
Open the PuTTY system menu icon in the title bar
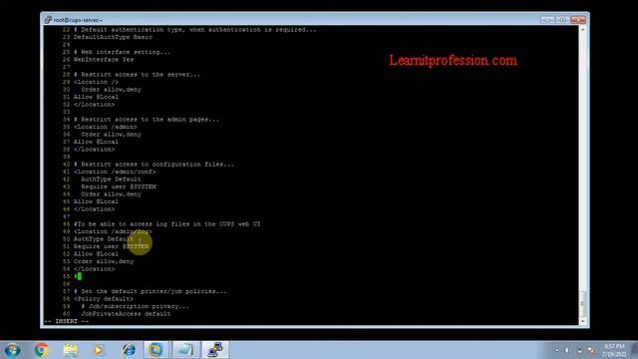48,20
